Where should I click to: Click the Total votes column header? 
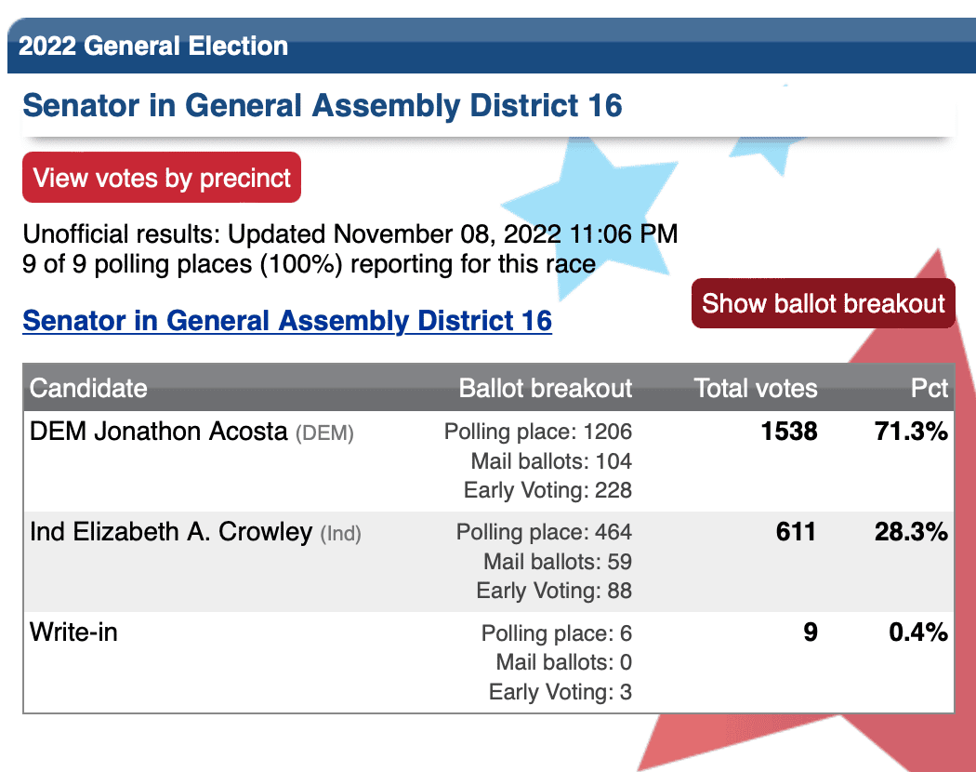756,388
